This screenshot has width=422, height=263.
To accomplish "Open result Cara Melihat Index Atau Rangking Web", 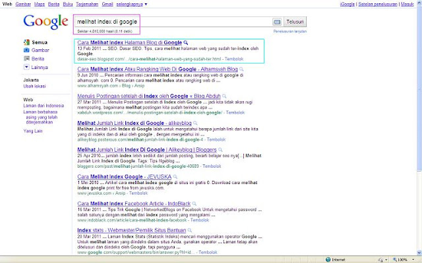I will tap(158, 69).
